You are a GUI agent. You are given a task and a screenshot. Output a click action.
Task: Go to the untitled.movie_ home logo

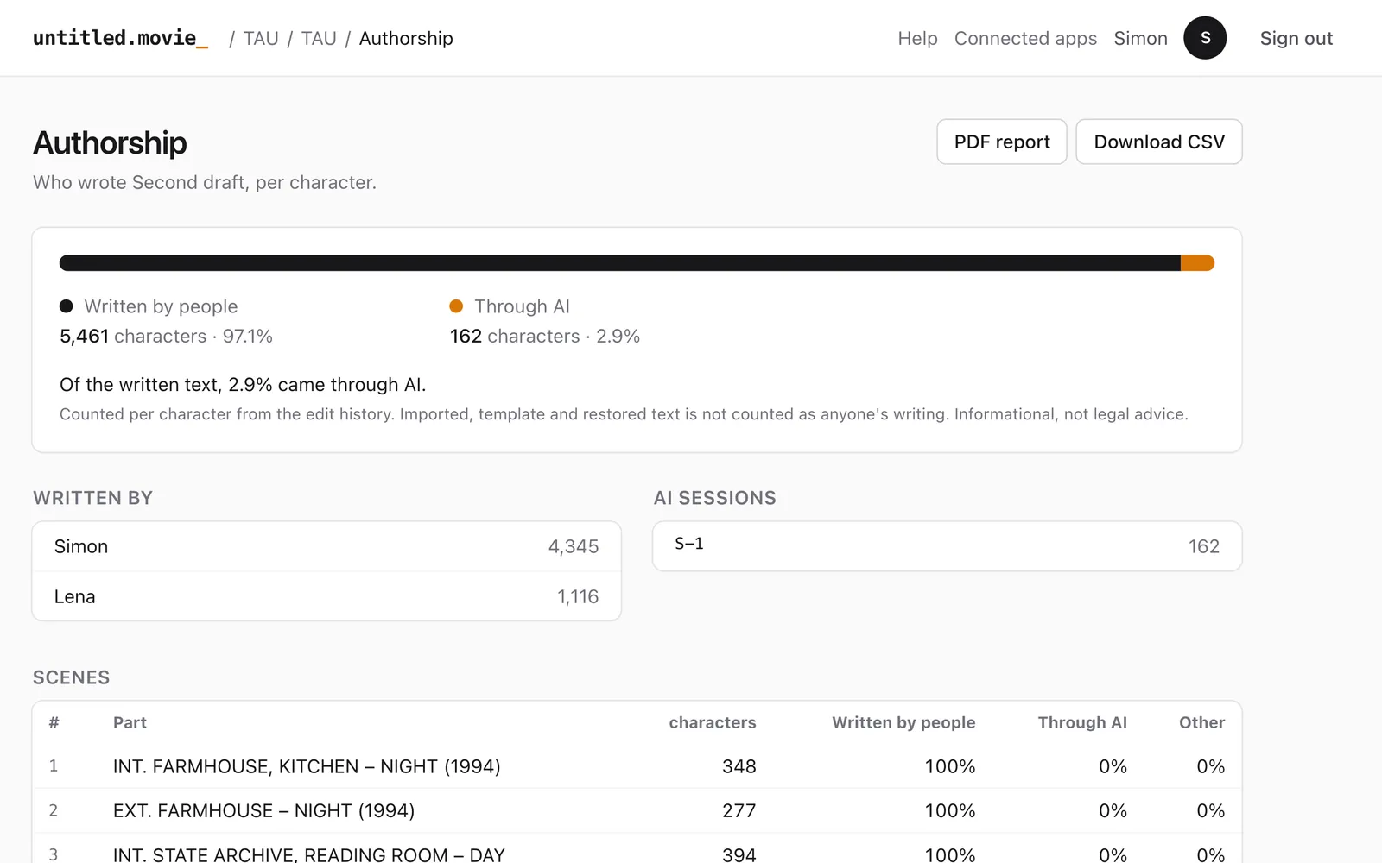[x=120, y=38]
